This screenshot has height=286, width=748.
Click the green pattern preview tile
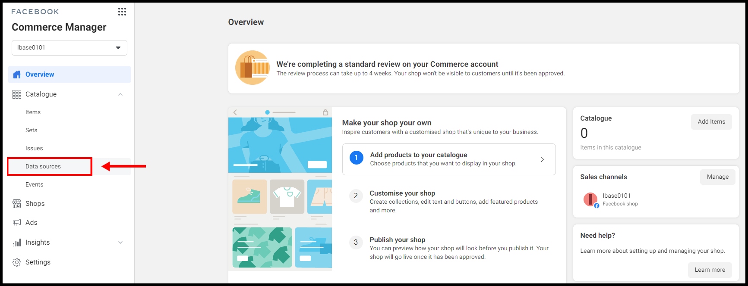tap(262, 248)
